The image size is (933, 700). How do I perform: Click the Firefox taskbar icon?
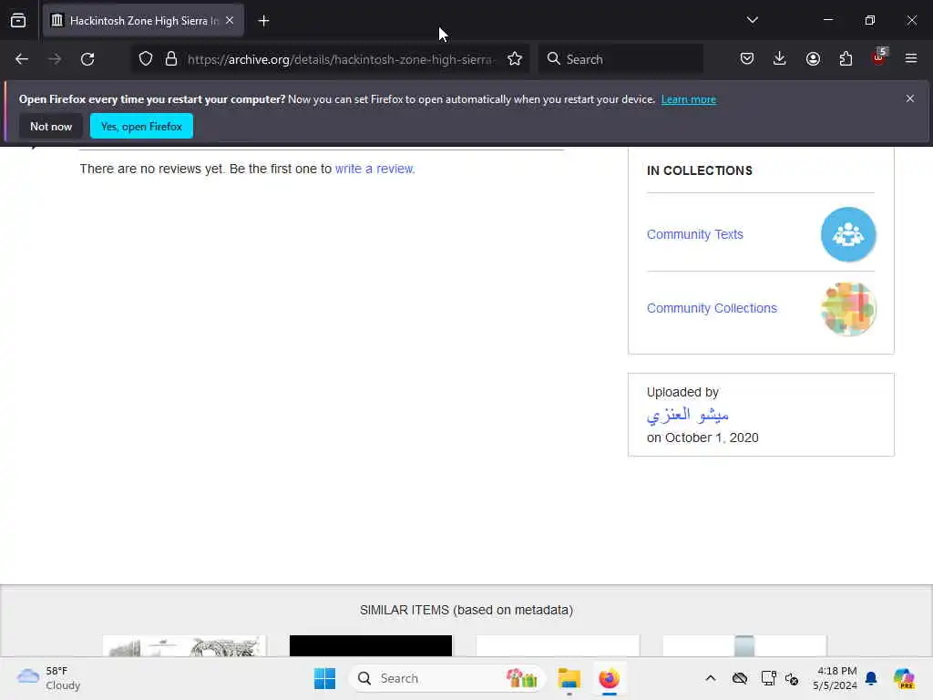tap(610, 678)
